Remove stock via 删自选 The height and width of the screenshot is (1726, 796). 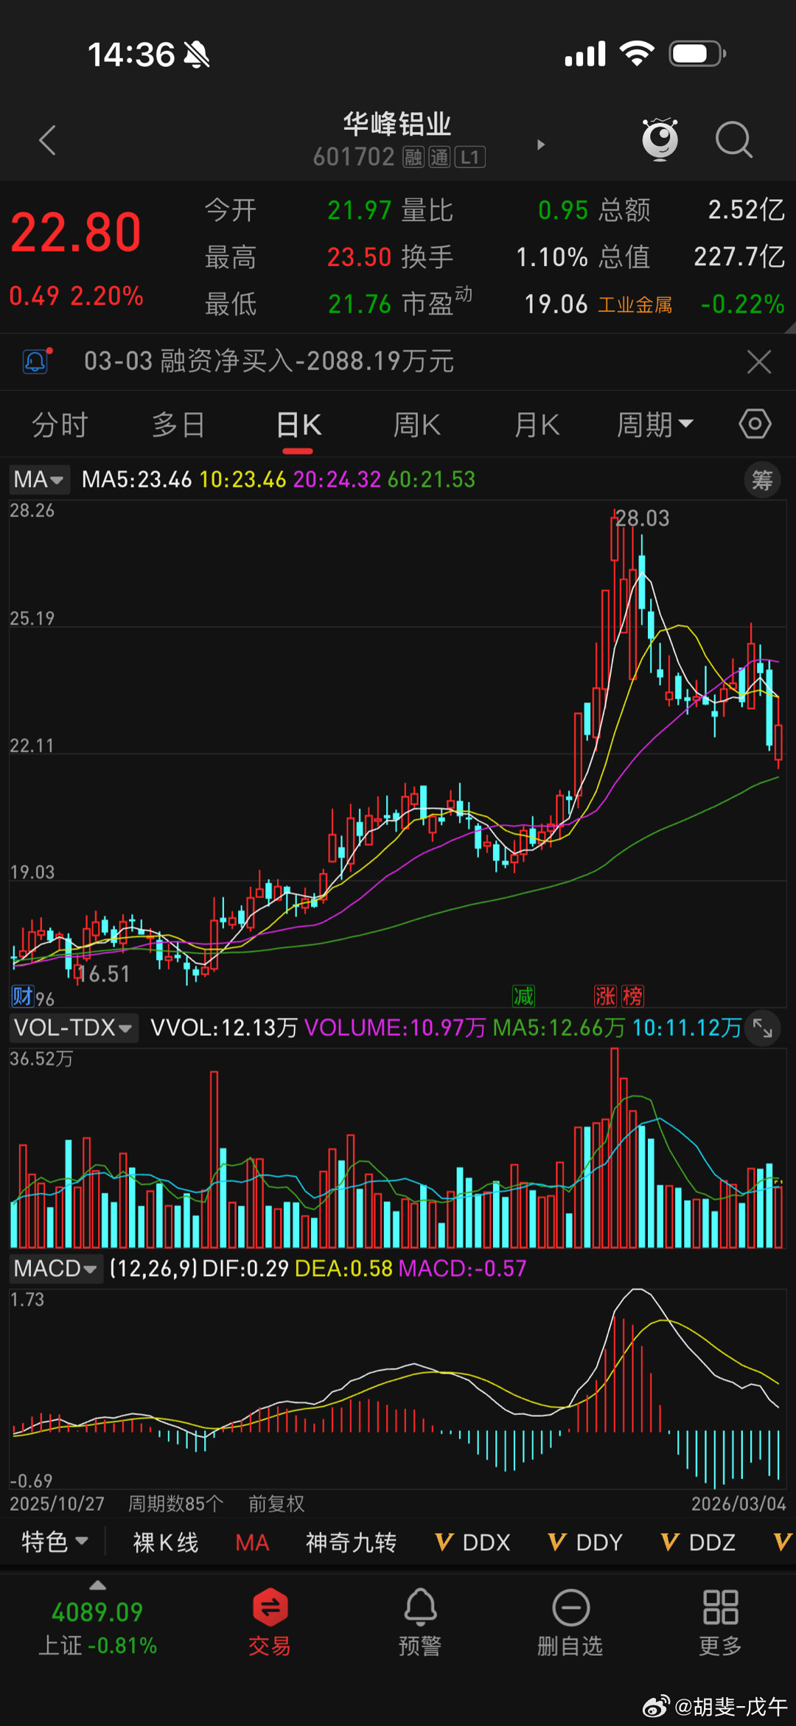point(570,1623)
